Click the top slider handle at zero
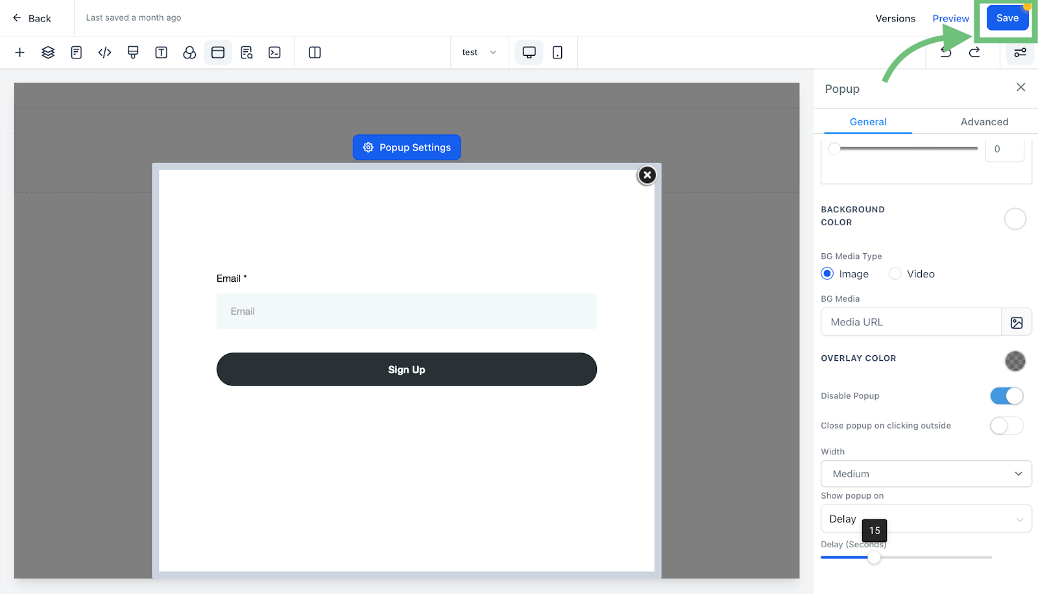 pos(835,148)
